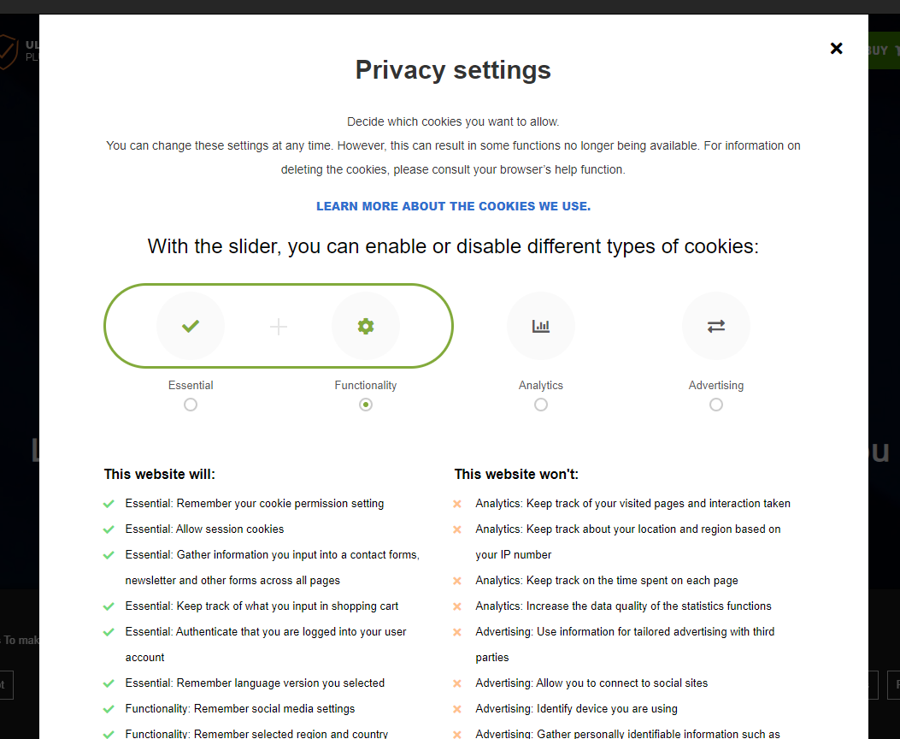Select the Essential radio button

(x=191, y=405)
